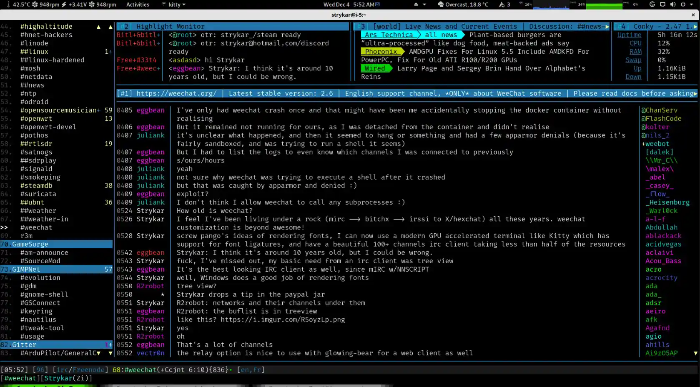Open the imgur R5oyzLp.png link
Viewport: 700px width, 387px height.
click(x=283, y=320)
